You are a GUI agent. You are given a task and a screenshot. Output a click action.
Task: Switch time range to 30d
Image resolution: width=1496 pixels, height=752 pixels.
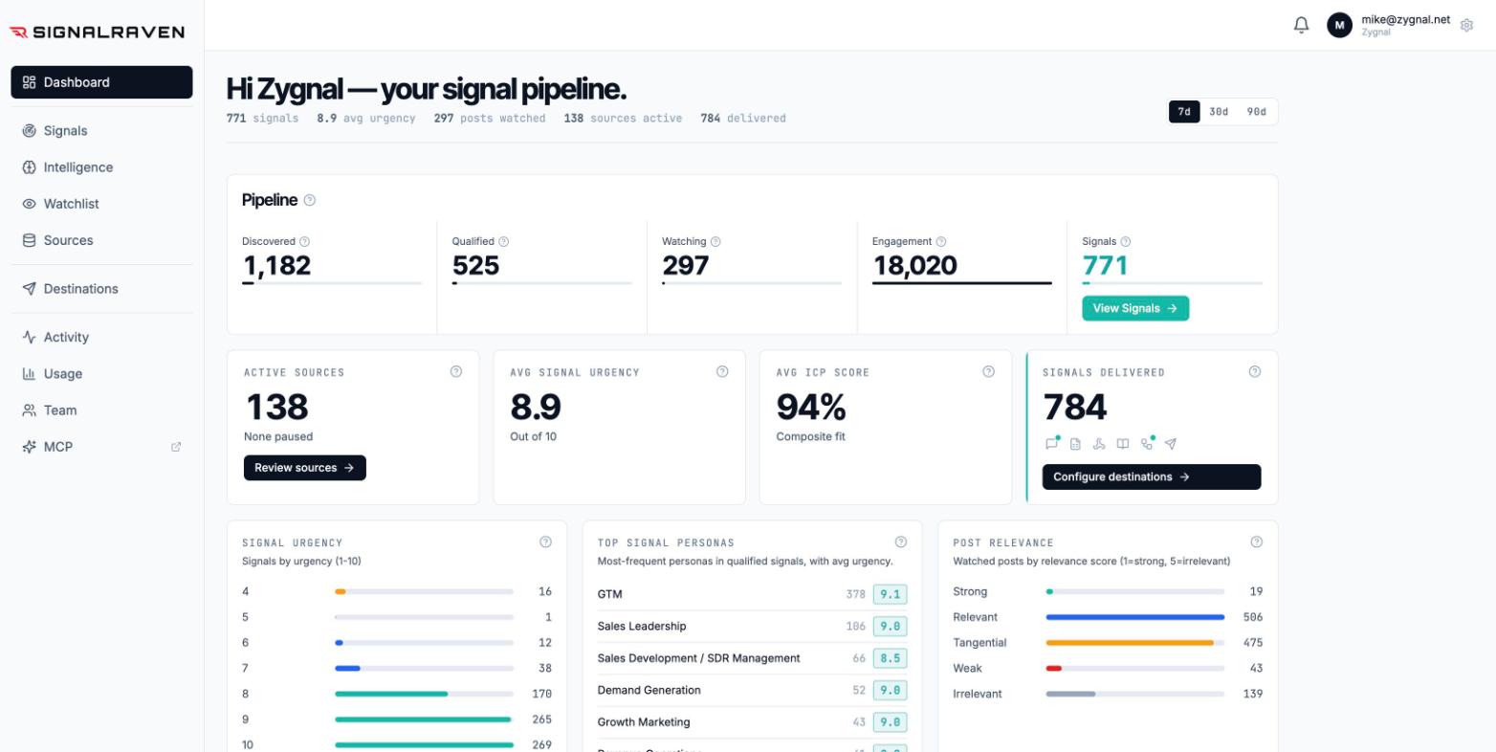[x=1219, y=112]
